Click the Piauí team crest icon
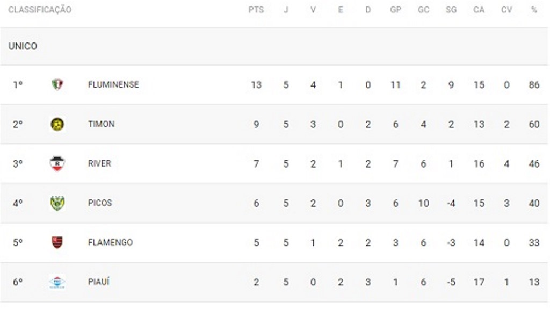 click(57, 282)
